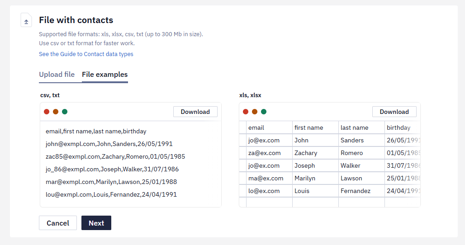Click red dot in csv example window
This screenshot has width=465, height=245.
click(47, 112)
